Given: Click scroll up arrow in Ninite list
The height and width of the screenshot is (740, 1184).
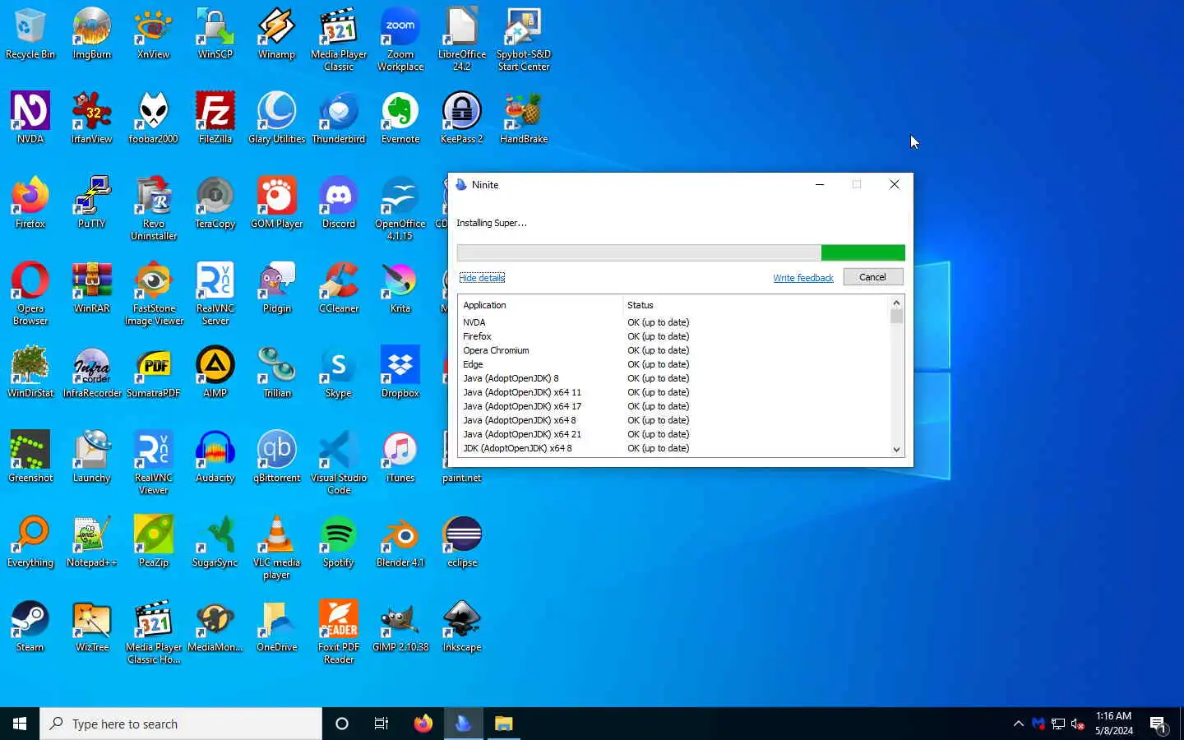Looking at the screenshot, I should coord(896,303).
